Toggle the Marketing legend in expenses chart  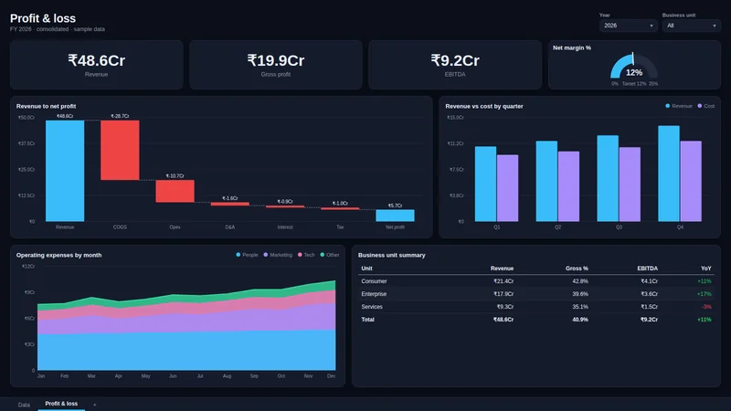(278, 255)
